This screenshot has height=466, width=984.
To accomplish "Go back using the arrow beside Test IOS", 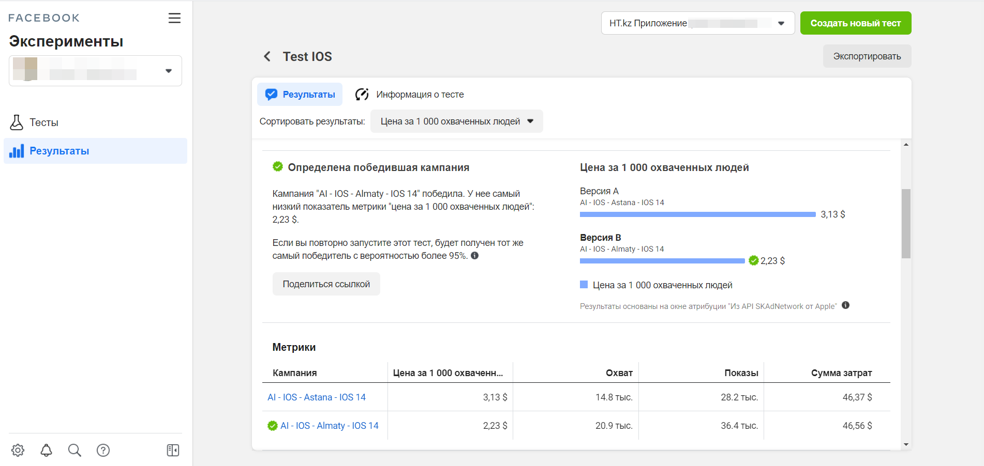I will (267, 56).
